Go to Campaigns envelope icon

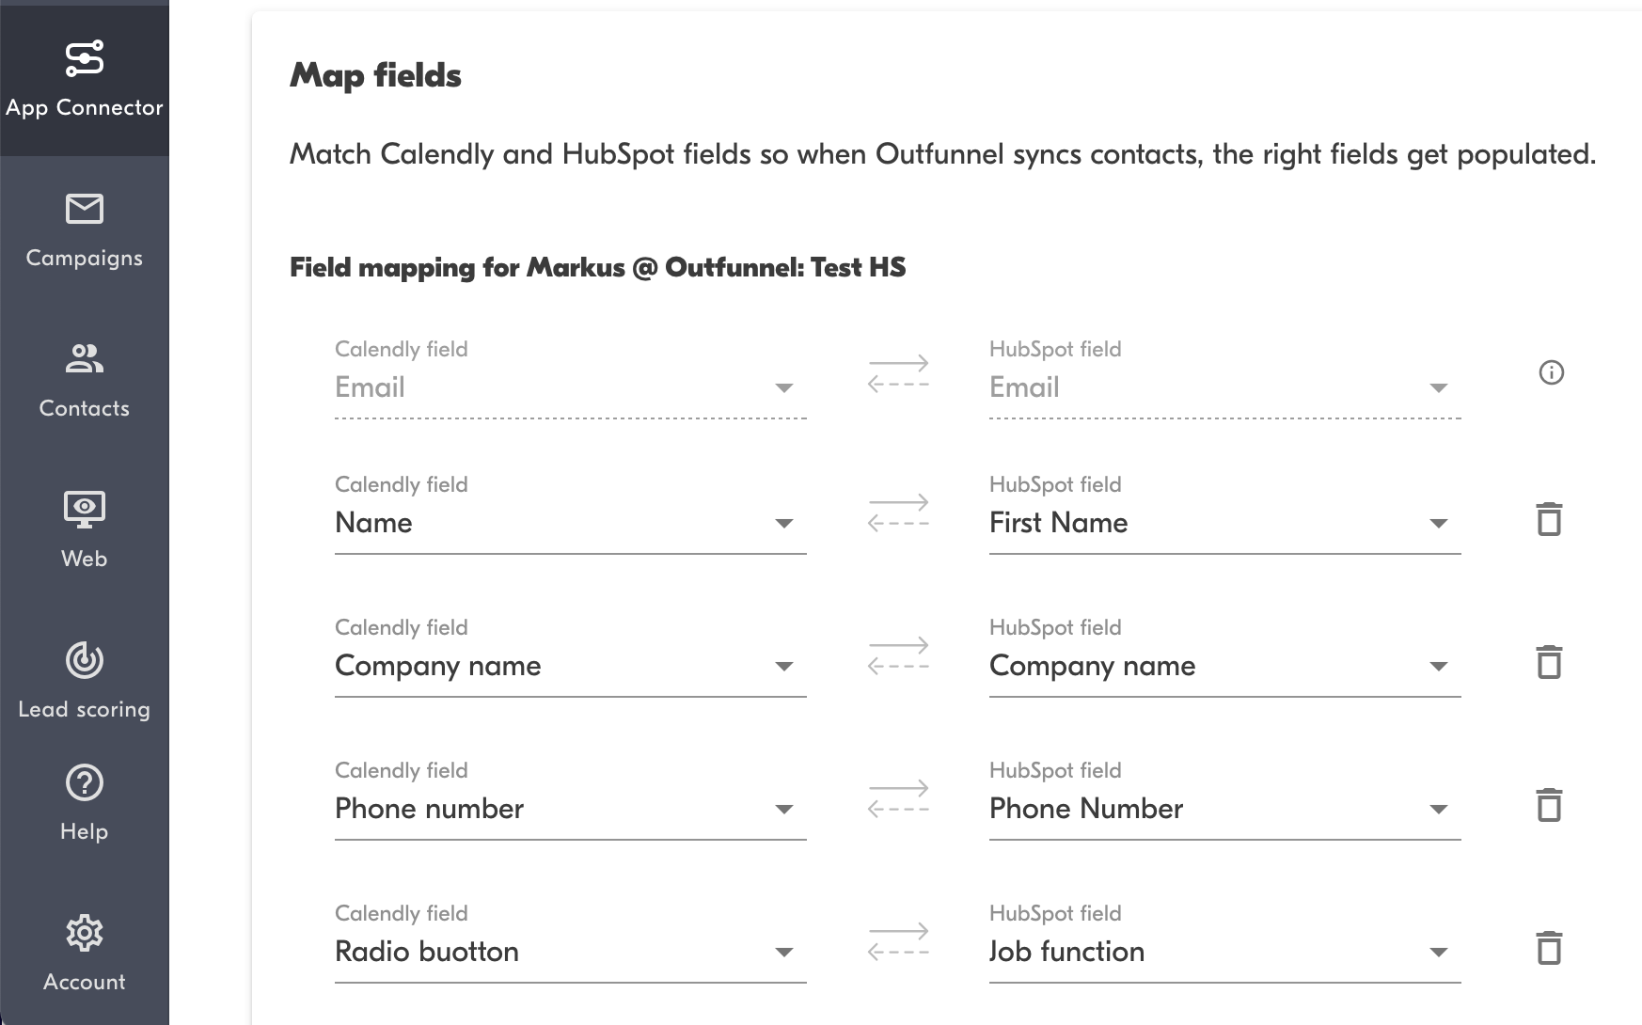tap(84, 209)
